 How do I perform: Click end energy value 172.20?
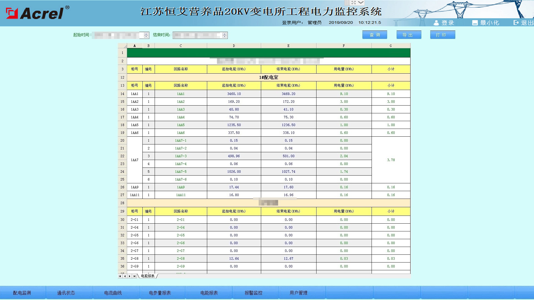pyautogui.click(x=288, y=102)
